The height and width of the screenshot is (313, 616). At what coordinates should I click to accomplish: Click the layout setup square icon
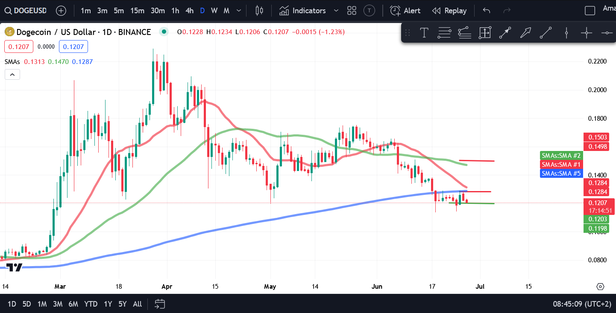point(590,11)
